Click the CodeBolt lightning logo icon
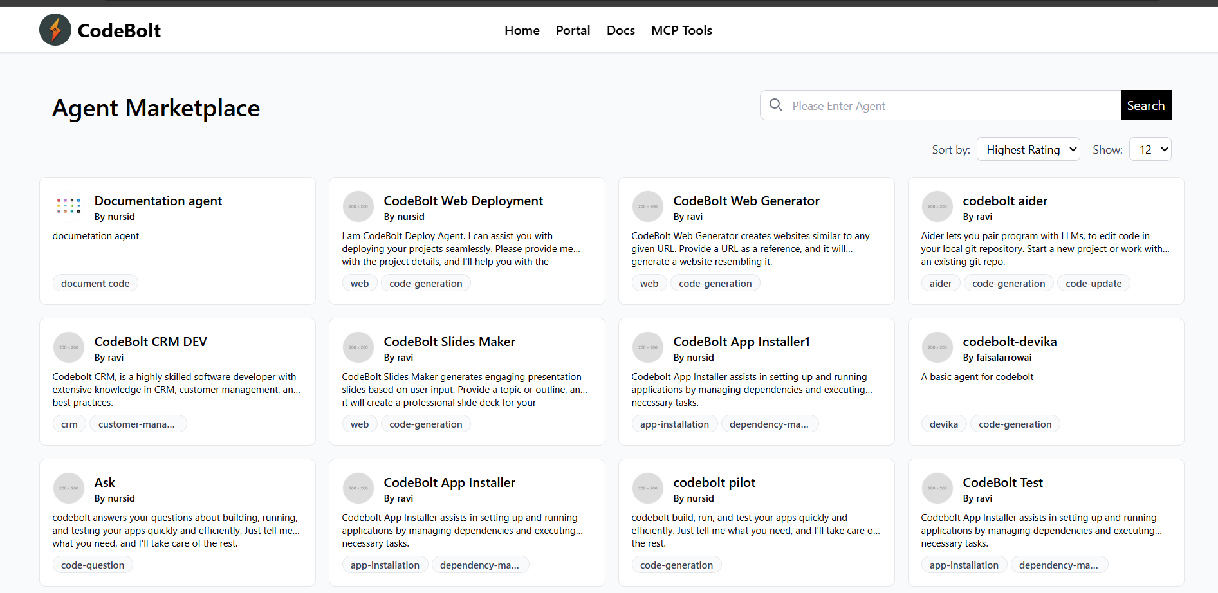 [x=55, y=30]
